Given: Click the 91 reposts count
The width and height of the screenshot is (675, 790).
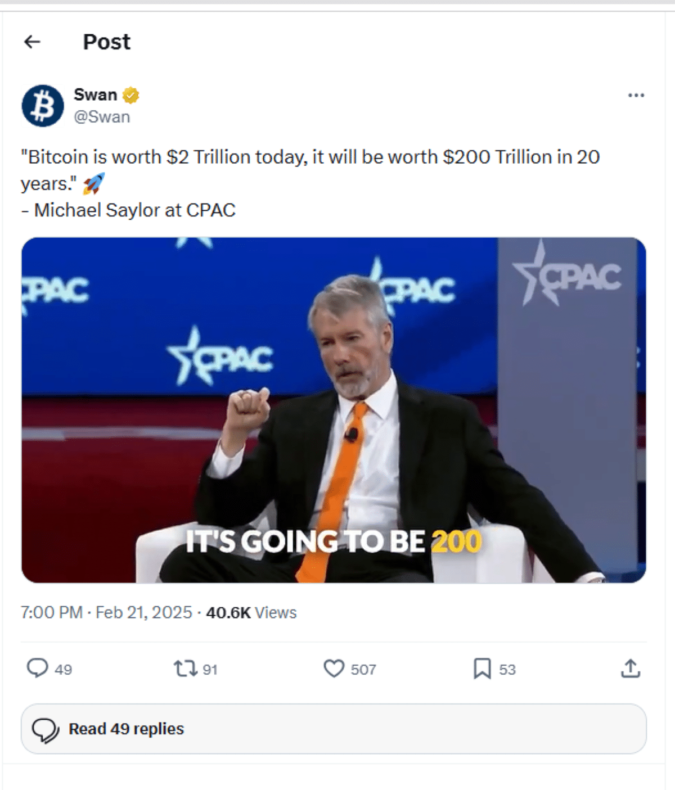Looking at the screenshot, I should (210, 669).
